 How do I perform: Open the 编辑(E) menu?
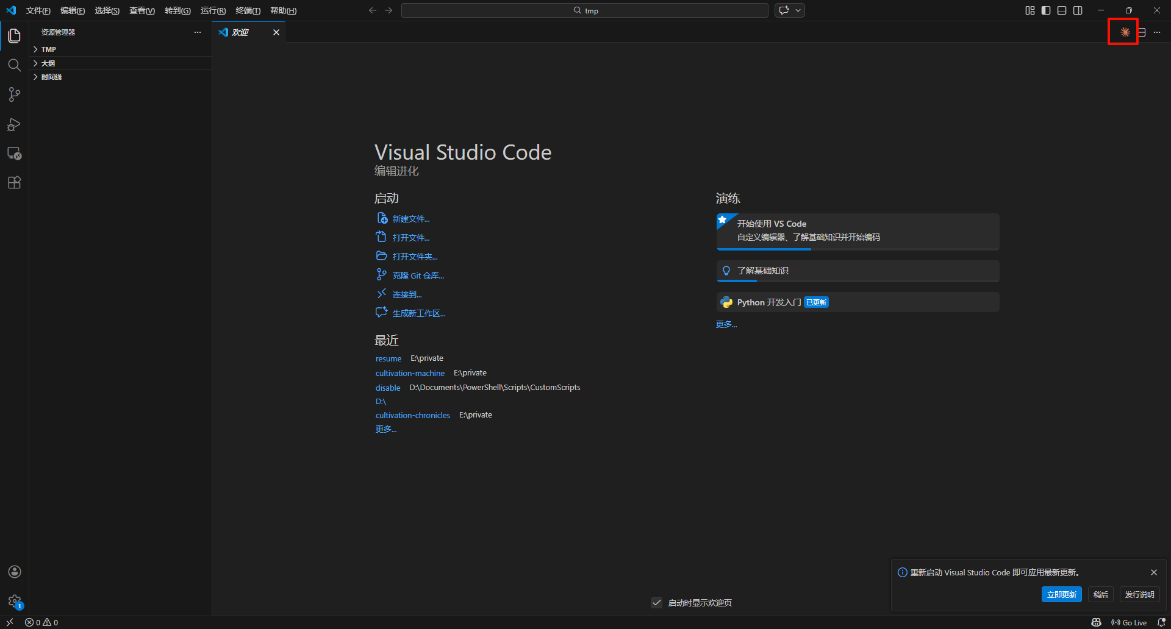(73, 10)
